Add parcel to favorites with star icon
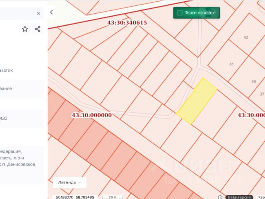265x199 pixels. pos(25,29)
